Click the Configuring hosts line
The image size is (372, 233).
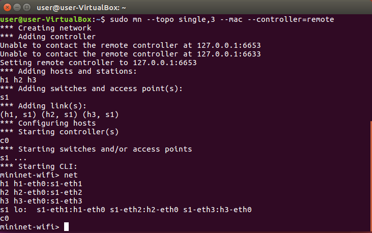48,123
